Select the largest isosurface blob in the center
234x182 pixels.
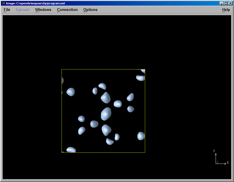pos(106,114)
